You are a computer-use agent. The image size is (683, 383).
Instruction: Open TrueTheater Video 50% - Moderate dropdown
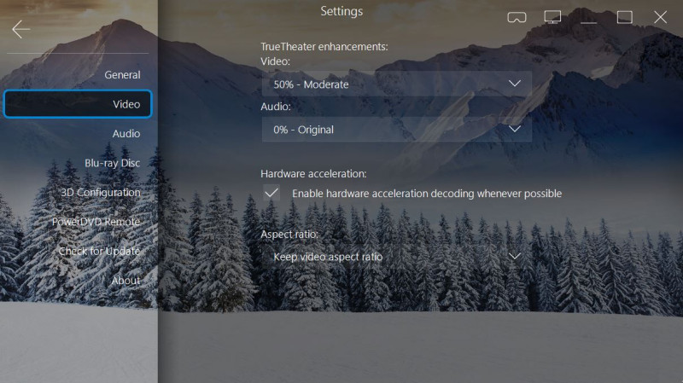click(x=397, y=84)
